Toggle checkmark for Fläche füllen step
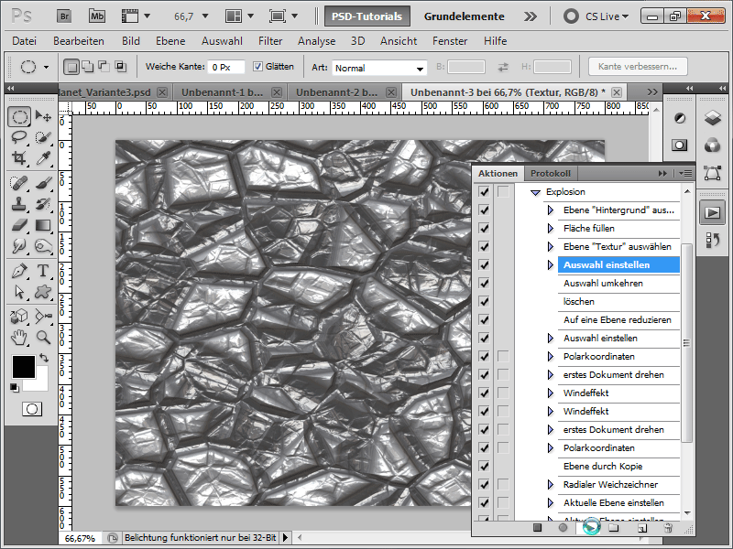This screenshot has height=549, width=733. coord(484,228)
